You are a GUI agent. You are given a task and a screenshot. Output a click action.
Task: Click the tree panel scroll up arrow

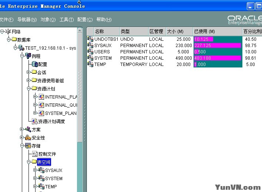tap(80, 30)
